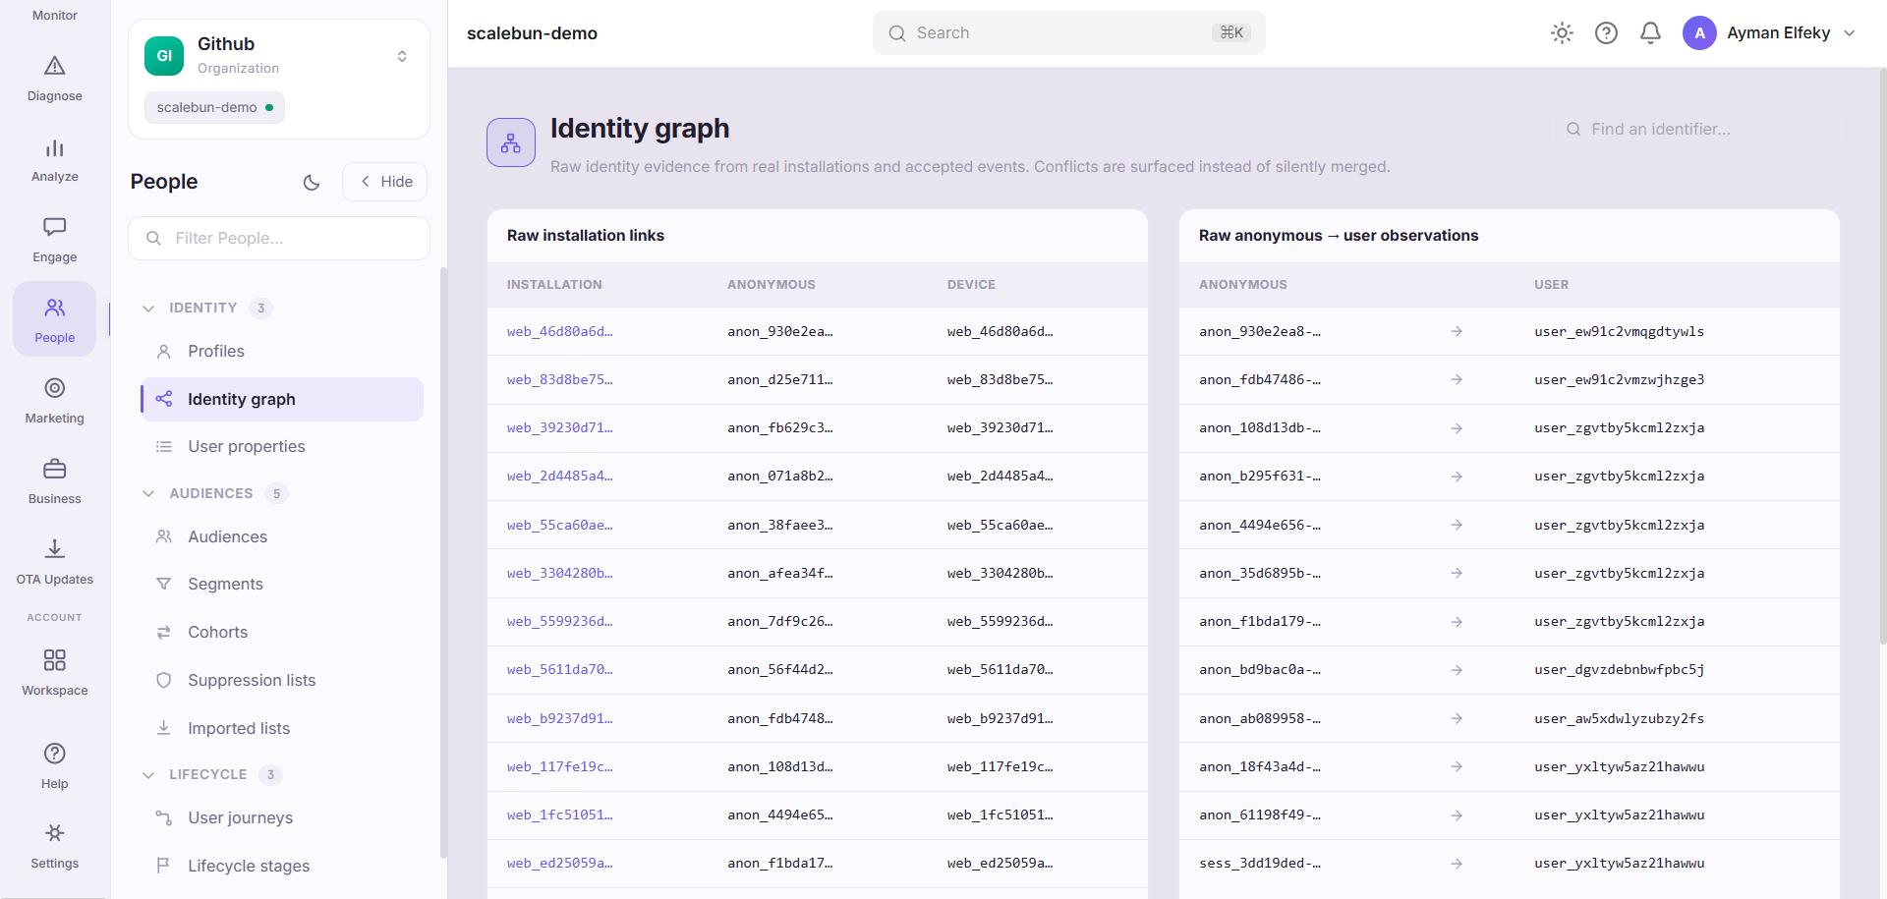Screen dimensions: 1887x899
Task: Open the Ayman Elfeky account dropdown
Action: point(1769,33)
